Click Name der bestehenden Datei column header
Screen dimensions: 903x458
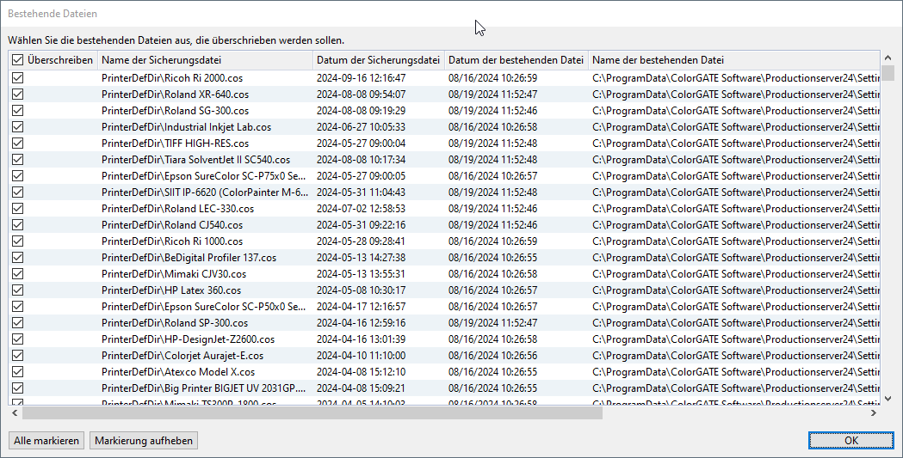click(x=732, y=60)
